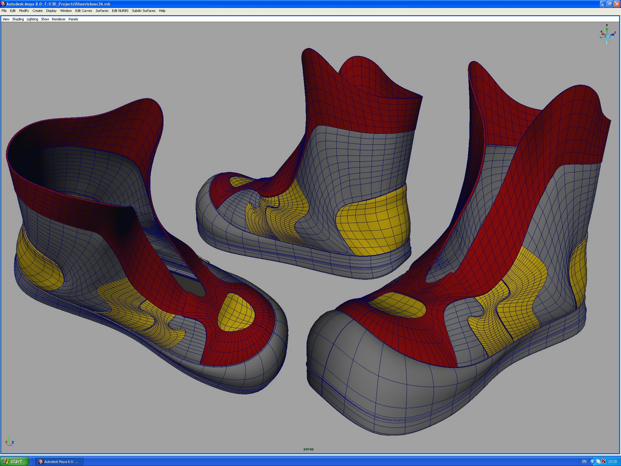Open the Panels dropdown menu
This screenshot has height=466, width=621.
73,19
